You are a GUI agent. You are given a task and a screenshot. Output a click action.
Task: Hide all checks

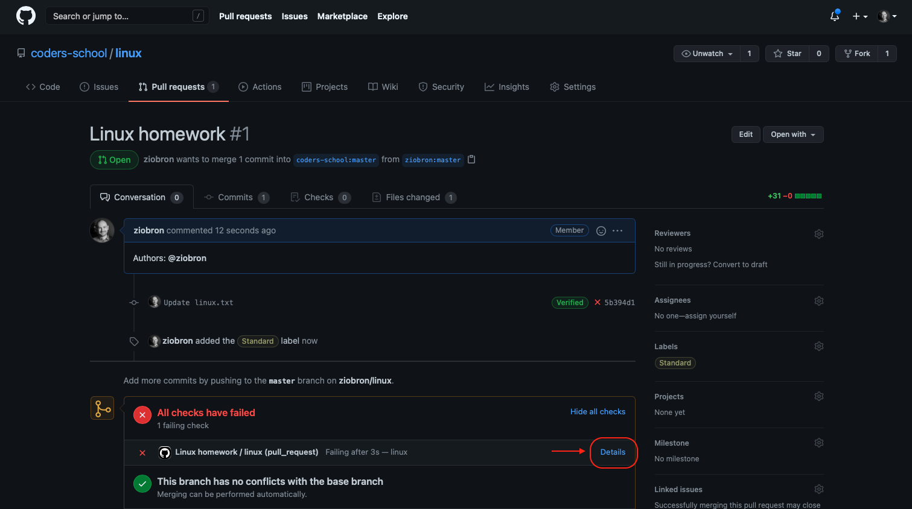click(598, 411)
